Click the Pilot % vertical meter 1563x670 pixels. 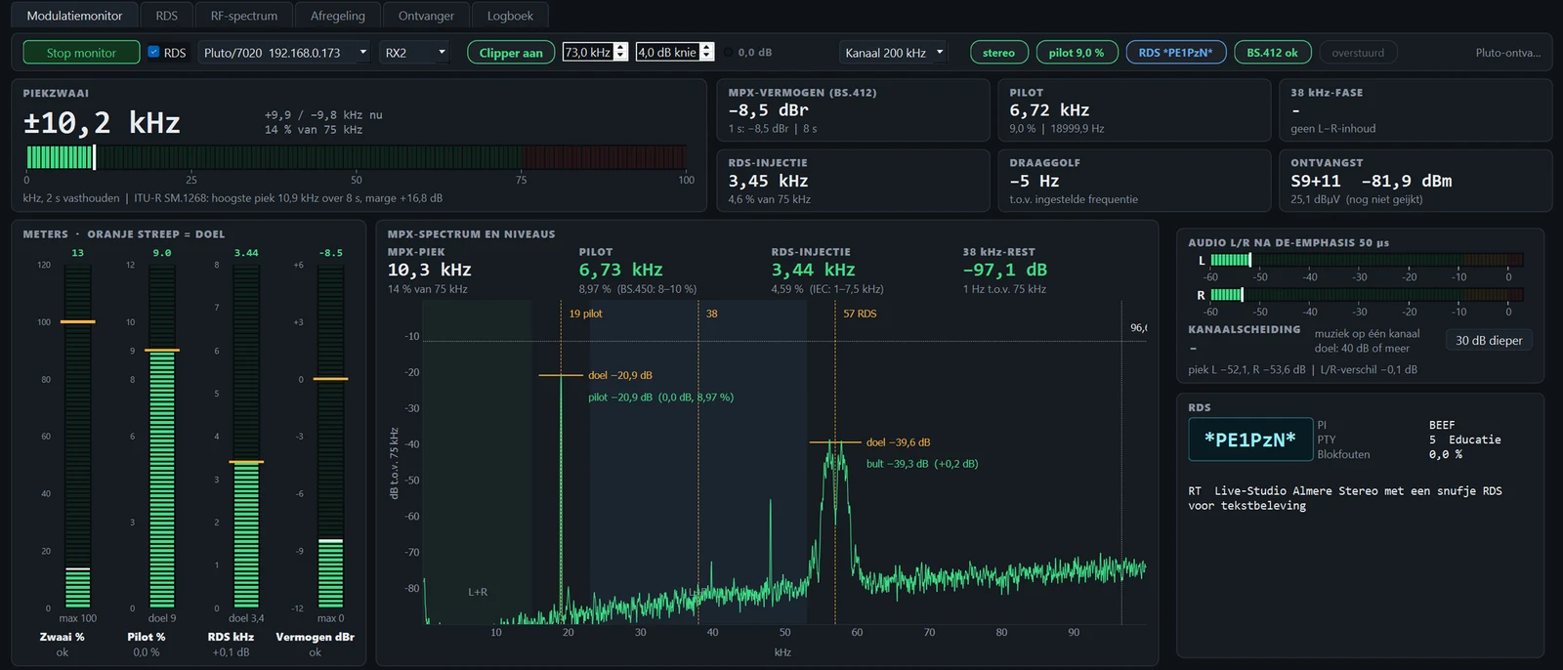(162, 437)
